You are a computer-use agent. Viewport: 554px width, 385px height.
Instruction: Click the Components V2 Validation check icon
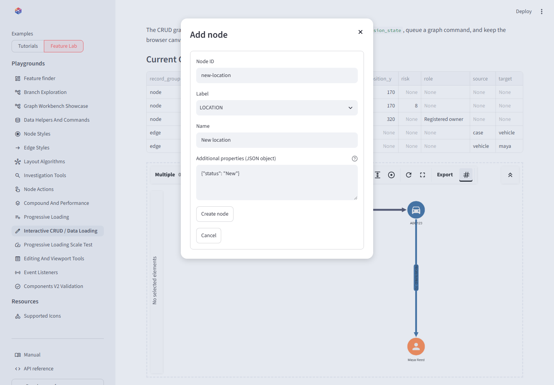point(18,286)
